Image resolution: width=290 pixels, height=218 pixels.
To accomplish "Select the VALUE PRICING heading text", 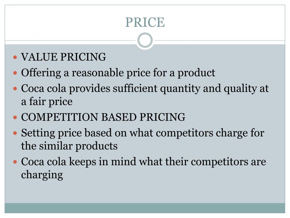I will click(x=63, y=57).
